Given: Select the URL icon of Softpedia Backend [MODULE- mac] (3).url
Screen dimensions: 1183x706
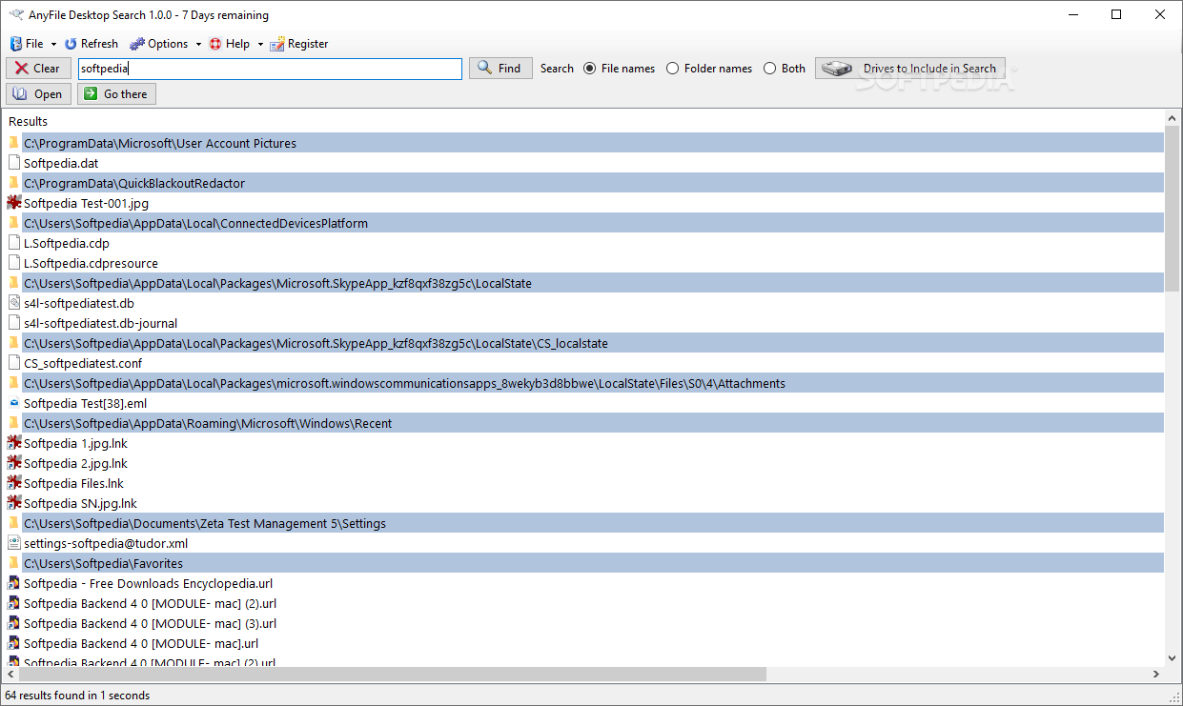Looking at the screenshot, I should [14, 623].
